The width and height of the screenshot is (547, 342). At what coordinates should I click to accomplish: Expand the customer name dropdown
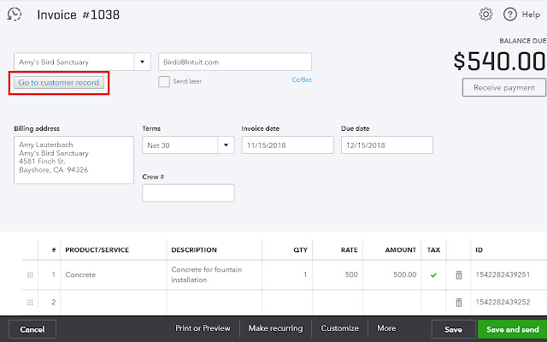click(x=142, y=62)
